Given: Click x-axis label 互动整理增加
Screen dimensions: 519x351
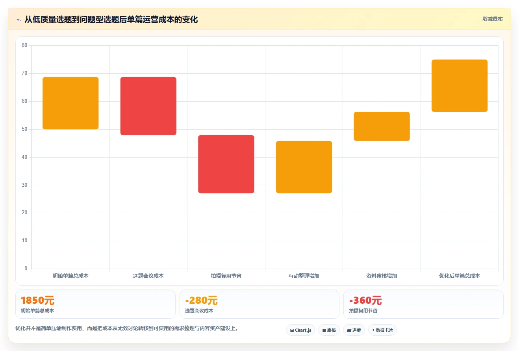Looking at the screenshot, I should coord(304,276).
